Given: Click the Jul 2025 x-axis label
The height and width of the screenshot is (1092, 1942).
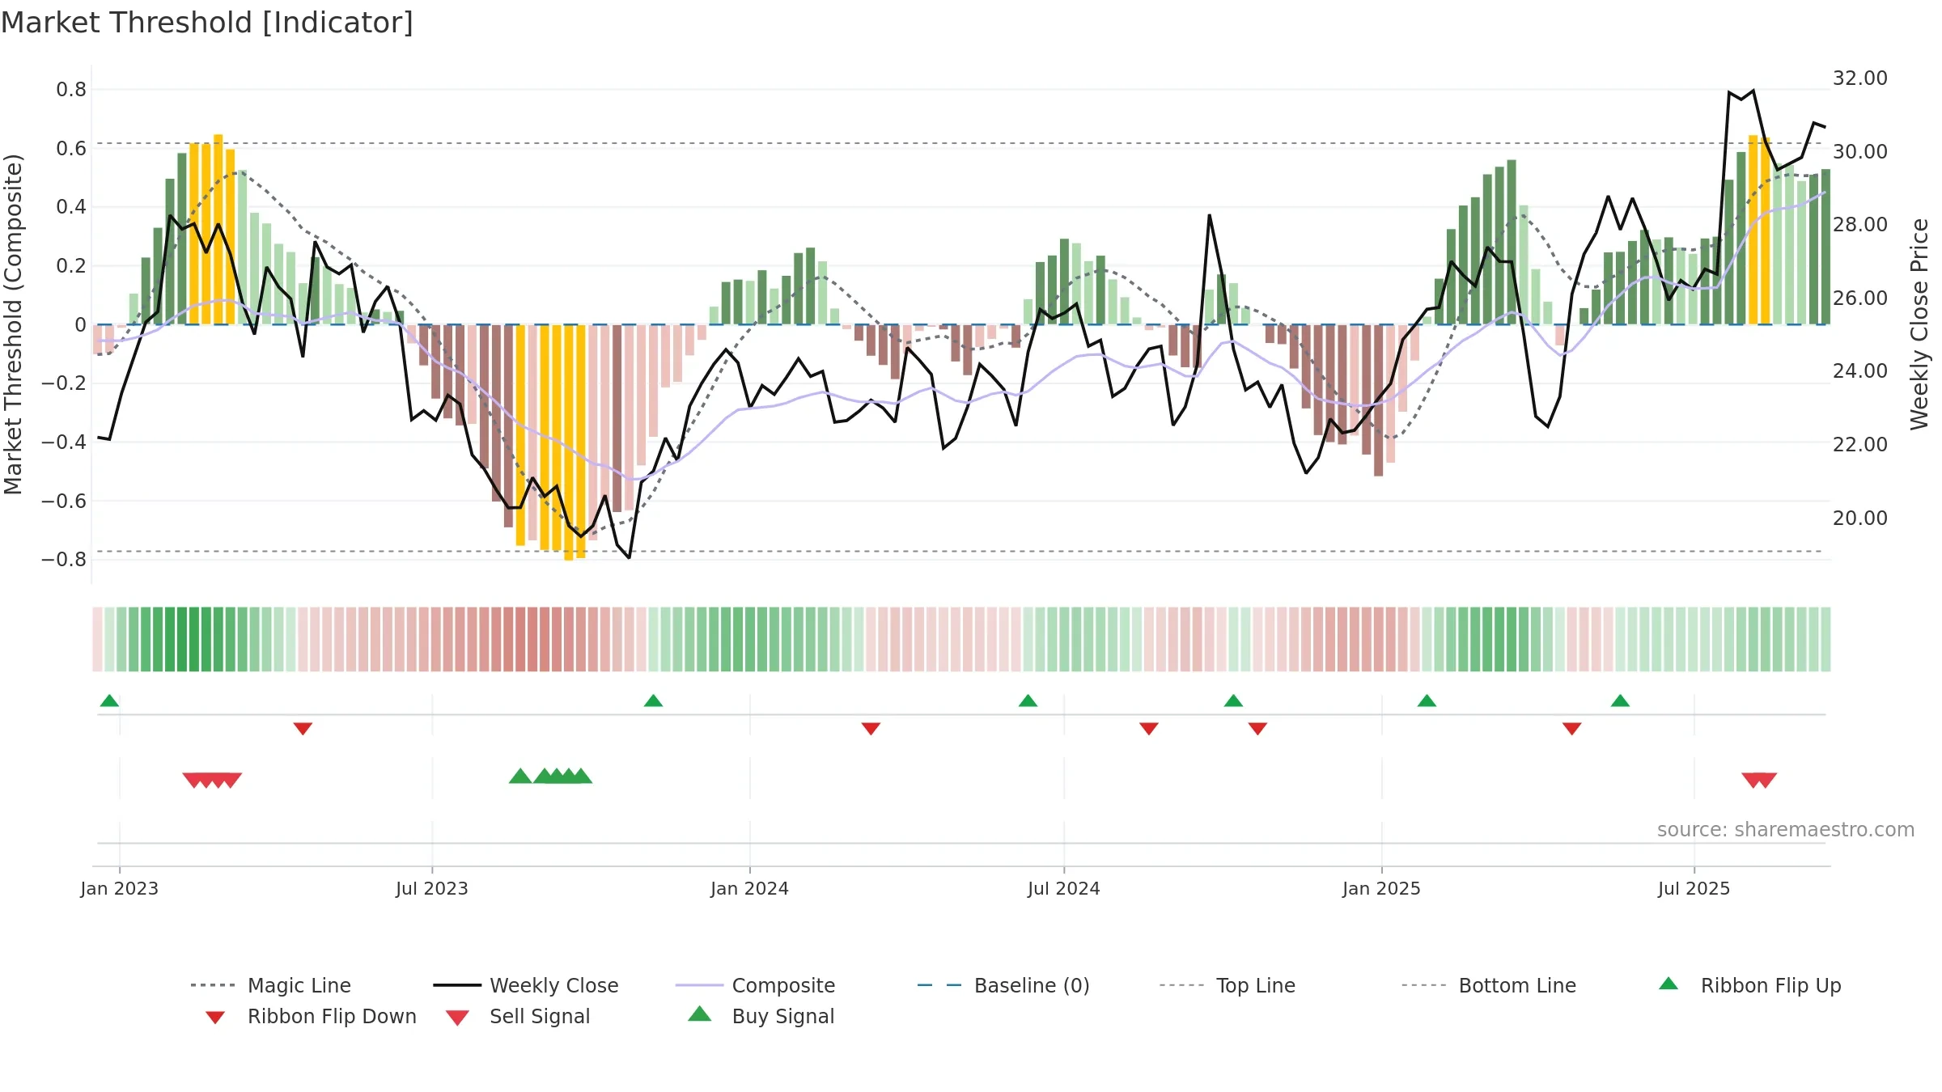Looking at the screenshot, I should [x=1694, y=888].
